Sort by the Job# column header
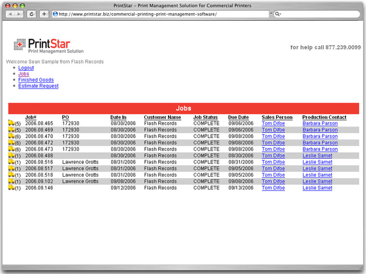The image size is (366, 274). 31,117
